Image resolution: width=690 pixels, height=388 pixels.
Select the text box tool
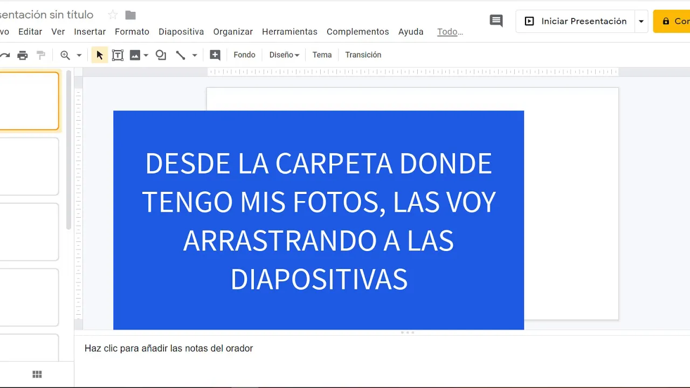click(x=118, y=55)
